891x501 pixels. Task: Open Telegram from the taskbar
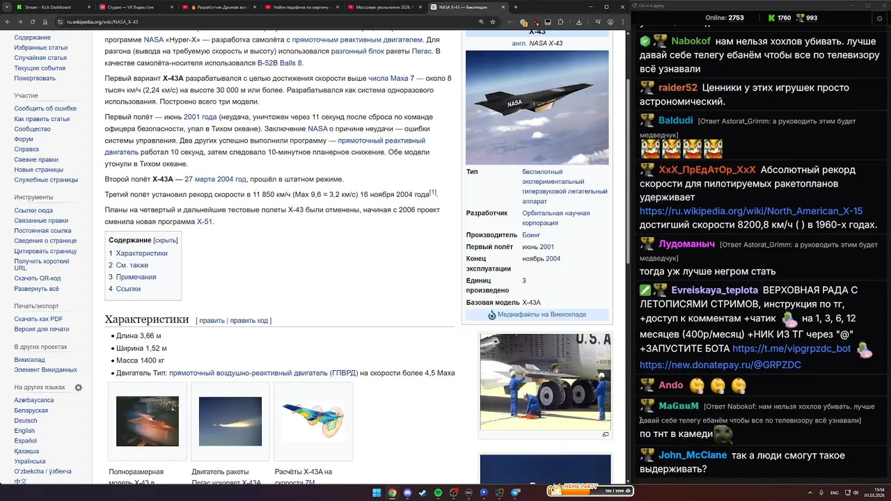coord(516,493)
